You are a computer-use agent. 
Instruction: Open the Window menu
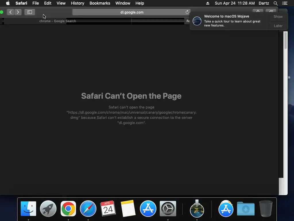pos(123,3)
